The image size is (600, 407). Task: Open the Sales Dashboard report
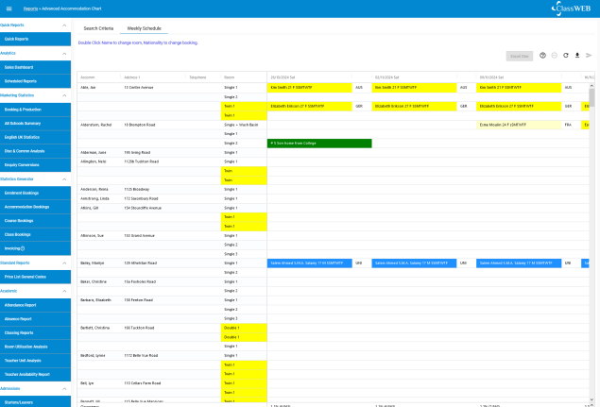[x=36, y=67]
